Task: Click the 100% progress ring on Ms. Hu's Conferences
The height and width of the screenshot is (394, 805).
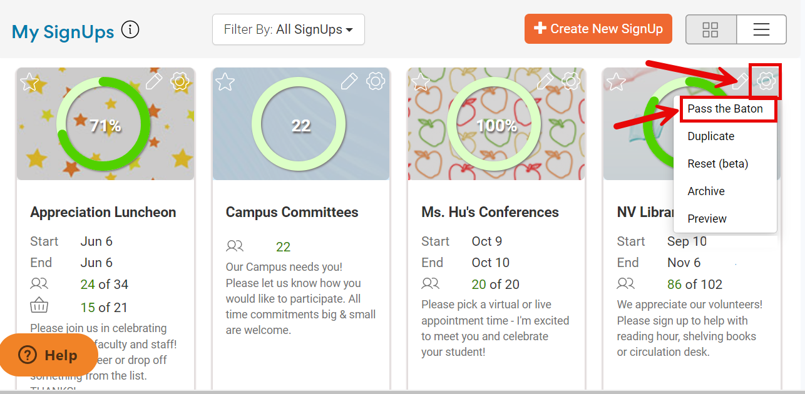Action: coord(495,125)
